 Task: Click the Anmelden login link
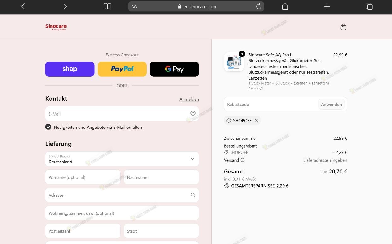click(189, 99)
